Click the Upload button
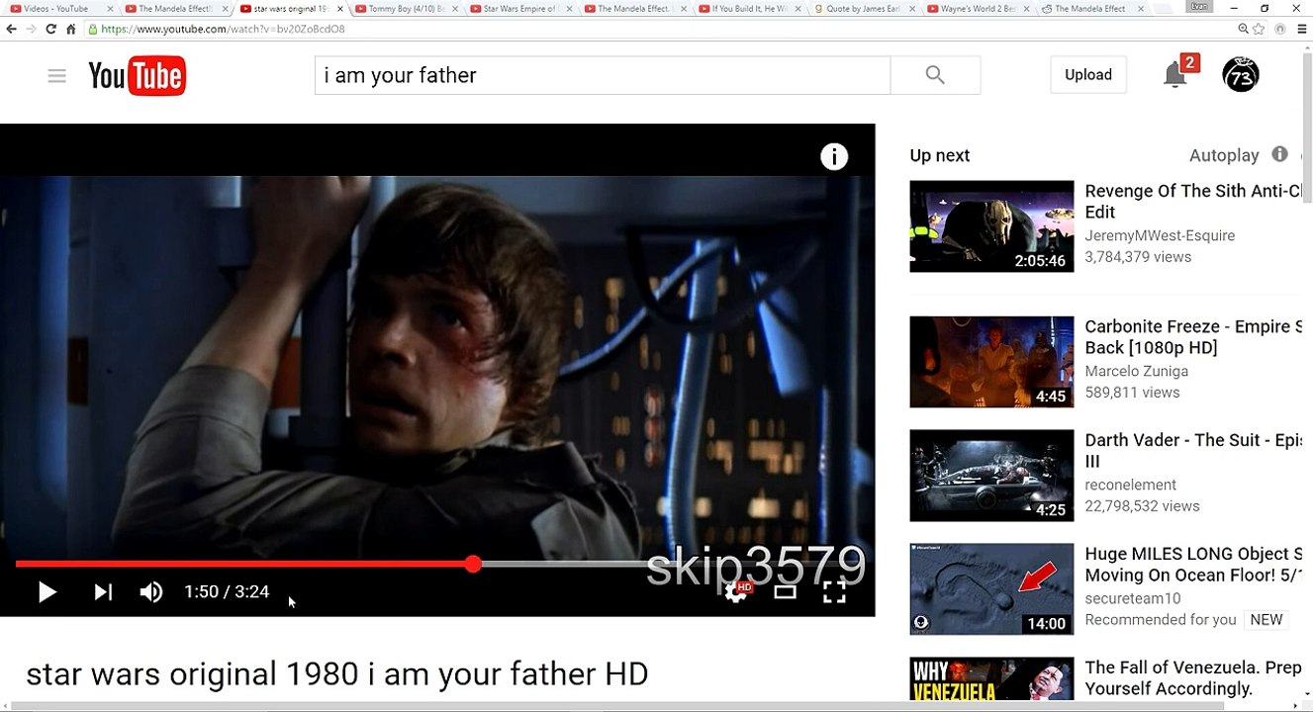This screenshot has width=1313, height=712. pyautogui.click(x=1088, y=75)
